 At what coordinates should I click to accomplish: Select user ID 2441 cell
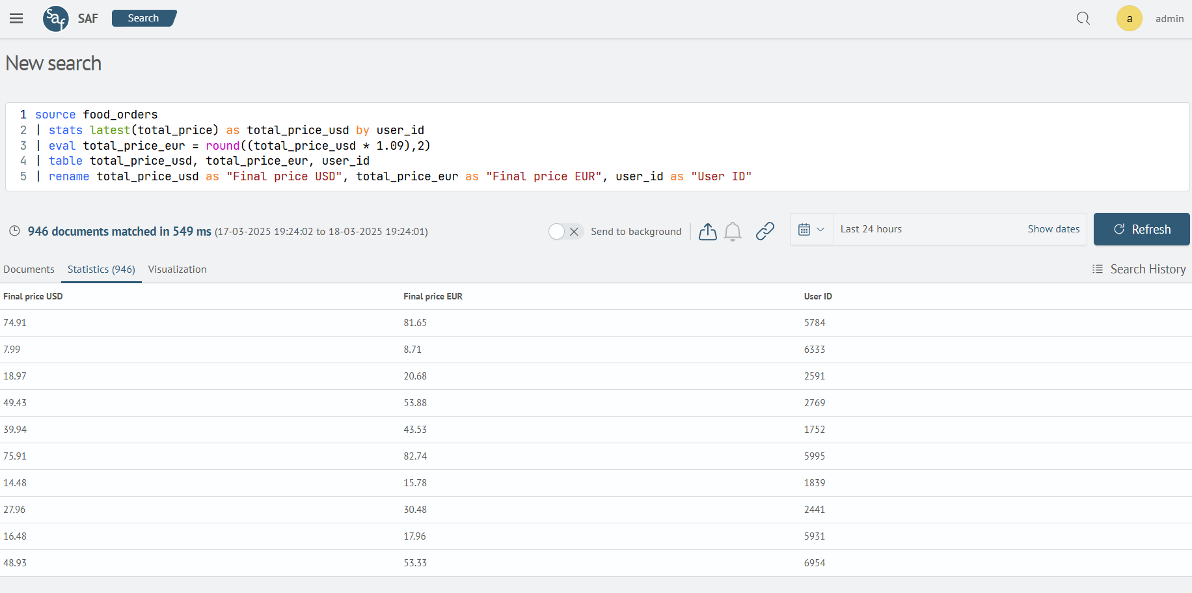(x=815, y=510)
